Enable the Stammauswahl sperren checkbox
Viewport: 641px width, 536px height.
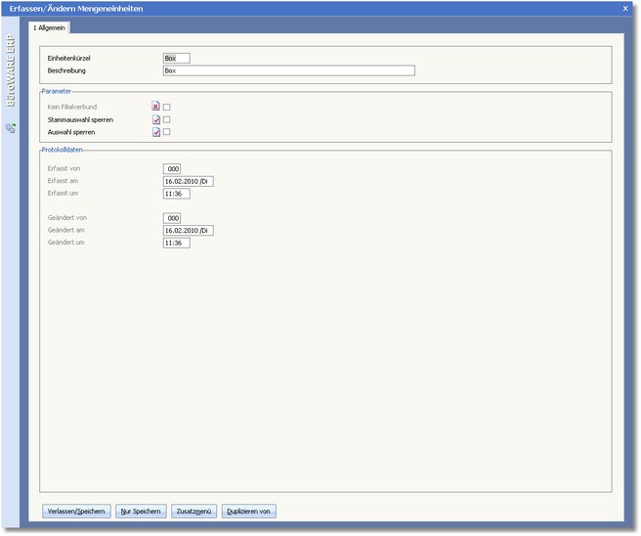(x=167, y=119)
